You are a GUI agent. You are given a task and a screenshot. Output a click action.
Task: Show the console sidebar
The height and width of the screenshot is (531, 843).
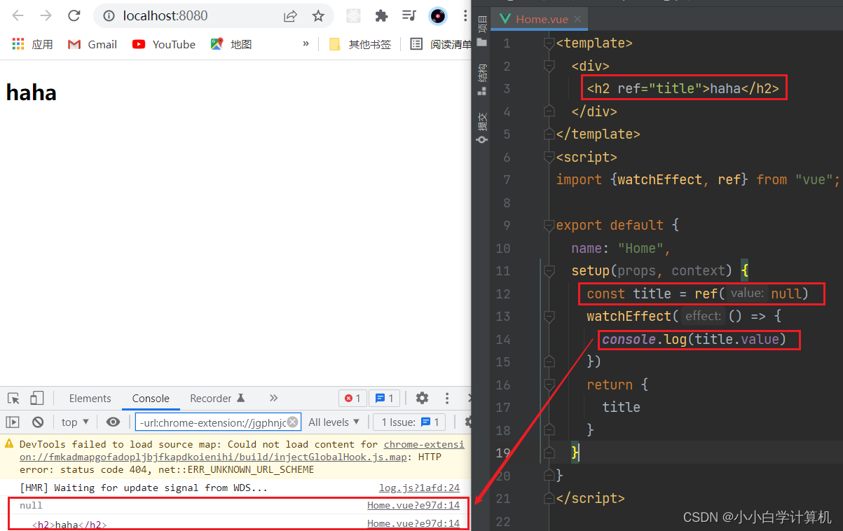pos(13,422)
